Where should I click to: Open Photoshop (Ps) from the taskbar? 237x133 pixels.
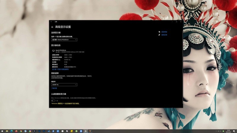click(44, 131)
